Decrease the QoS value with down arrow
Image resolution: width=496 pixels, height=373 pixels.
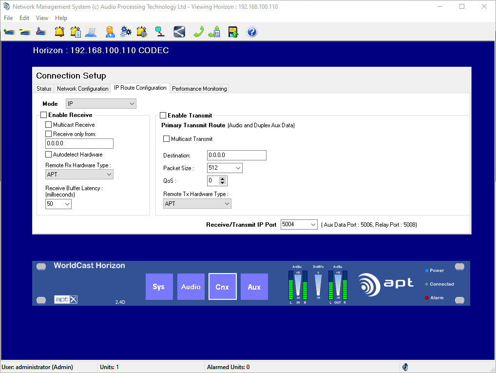point(222,183)
